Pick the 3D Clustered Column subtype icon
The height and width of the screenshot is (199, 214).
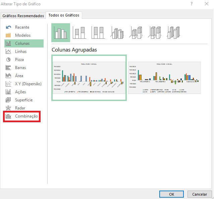coord(117,33)
